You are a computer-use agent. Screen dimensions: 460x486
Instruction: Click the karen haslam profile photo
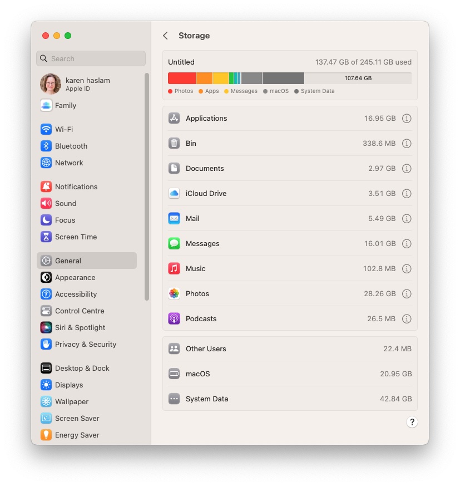(51, 84)
